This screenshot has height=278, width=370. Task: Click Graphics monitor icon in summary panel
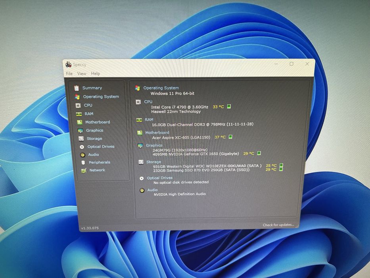click(140, 146)
